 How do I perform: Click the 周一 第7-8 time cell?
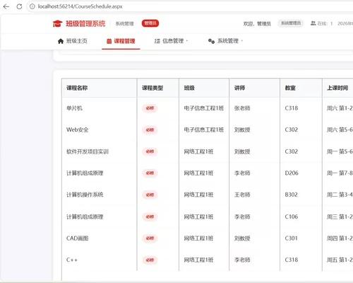point(340,173)
